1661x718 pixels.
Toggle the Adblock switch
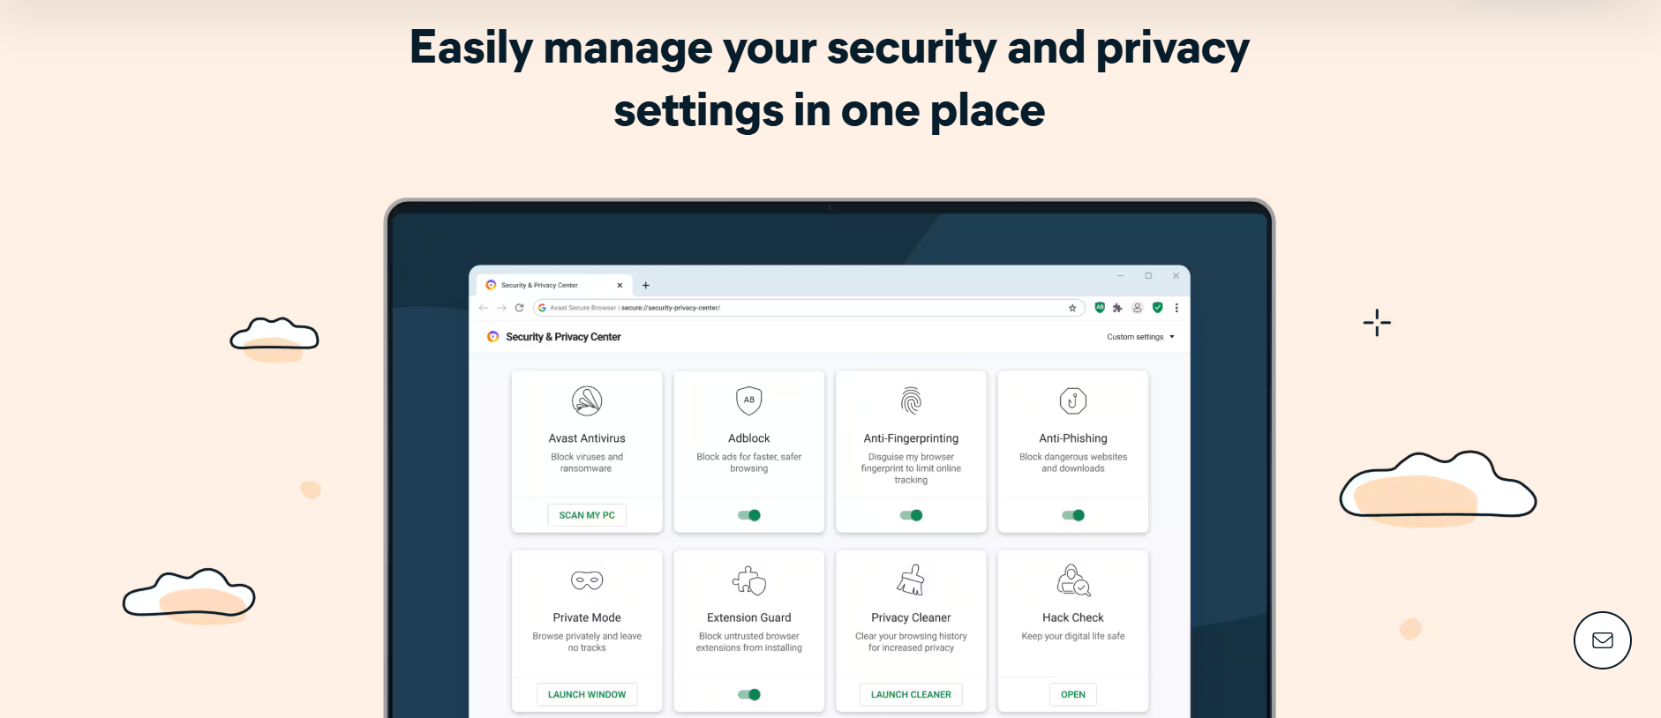tap(749, 515)
